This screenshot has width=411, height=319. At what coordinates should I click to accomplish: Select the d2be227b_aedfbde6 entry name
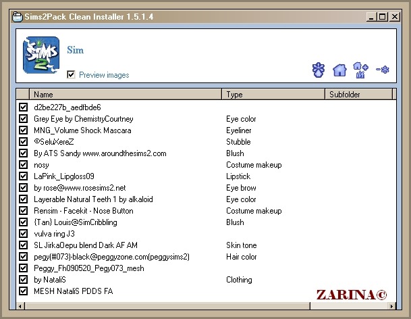(x=67, y=107)
